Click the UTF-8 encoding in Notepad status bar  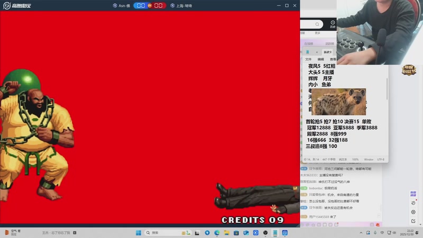pos(381,160)
